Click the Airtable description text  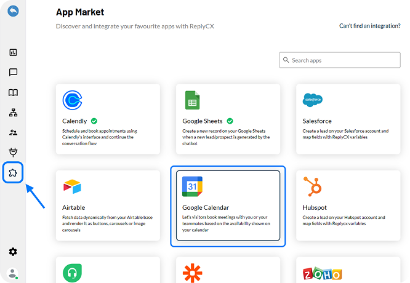point(107,224)
